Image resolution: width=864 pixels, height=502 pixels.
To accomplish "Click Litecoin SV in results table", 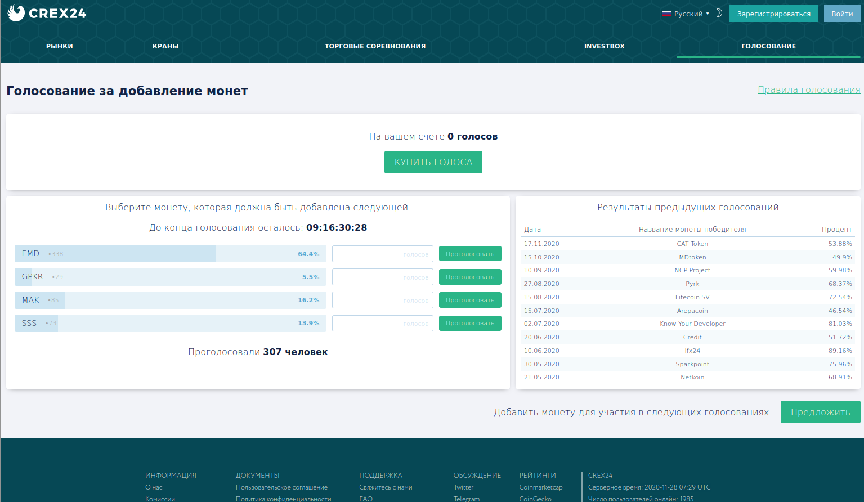I will pyautogui.click(x=692, y=297).
